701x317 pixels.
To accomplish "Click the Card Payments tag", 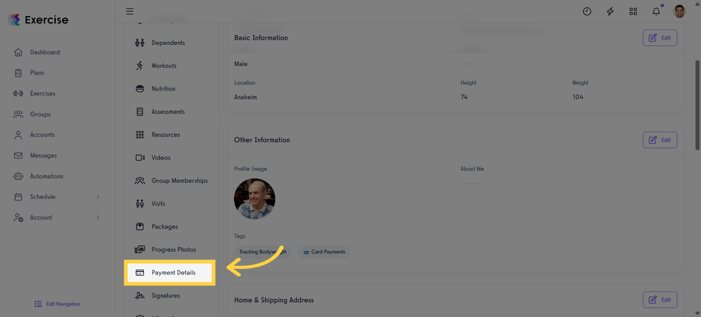I will 324,252.
